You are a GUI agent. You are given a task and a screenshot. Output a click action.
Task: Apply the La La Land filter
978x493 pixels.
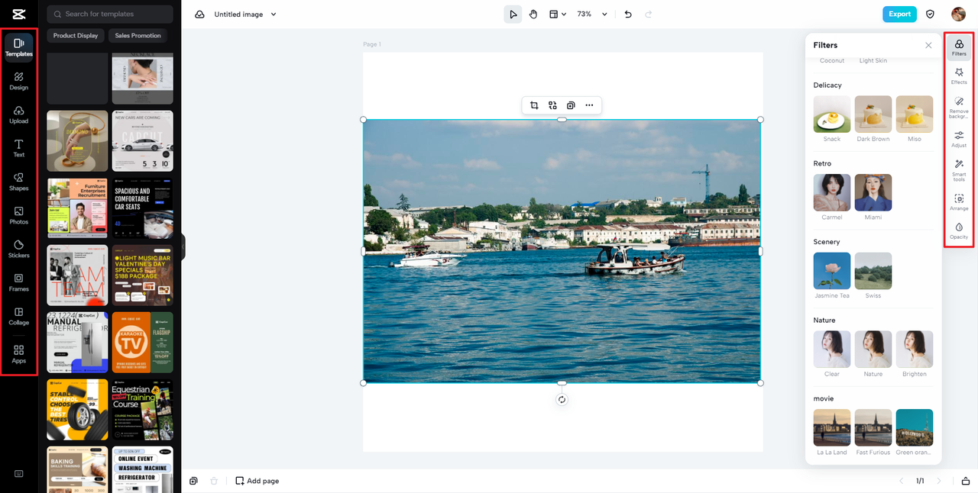pos(832,428)
